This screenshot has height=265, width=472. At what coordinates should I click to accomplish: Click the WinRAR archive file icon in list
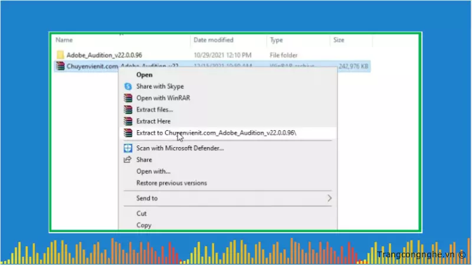[60, 66]
